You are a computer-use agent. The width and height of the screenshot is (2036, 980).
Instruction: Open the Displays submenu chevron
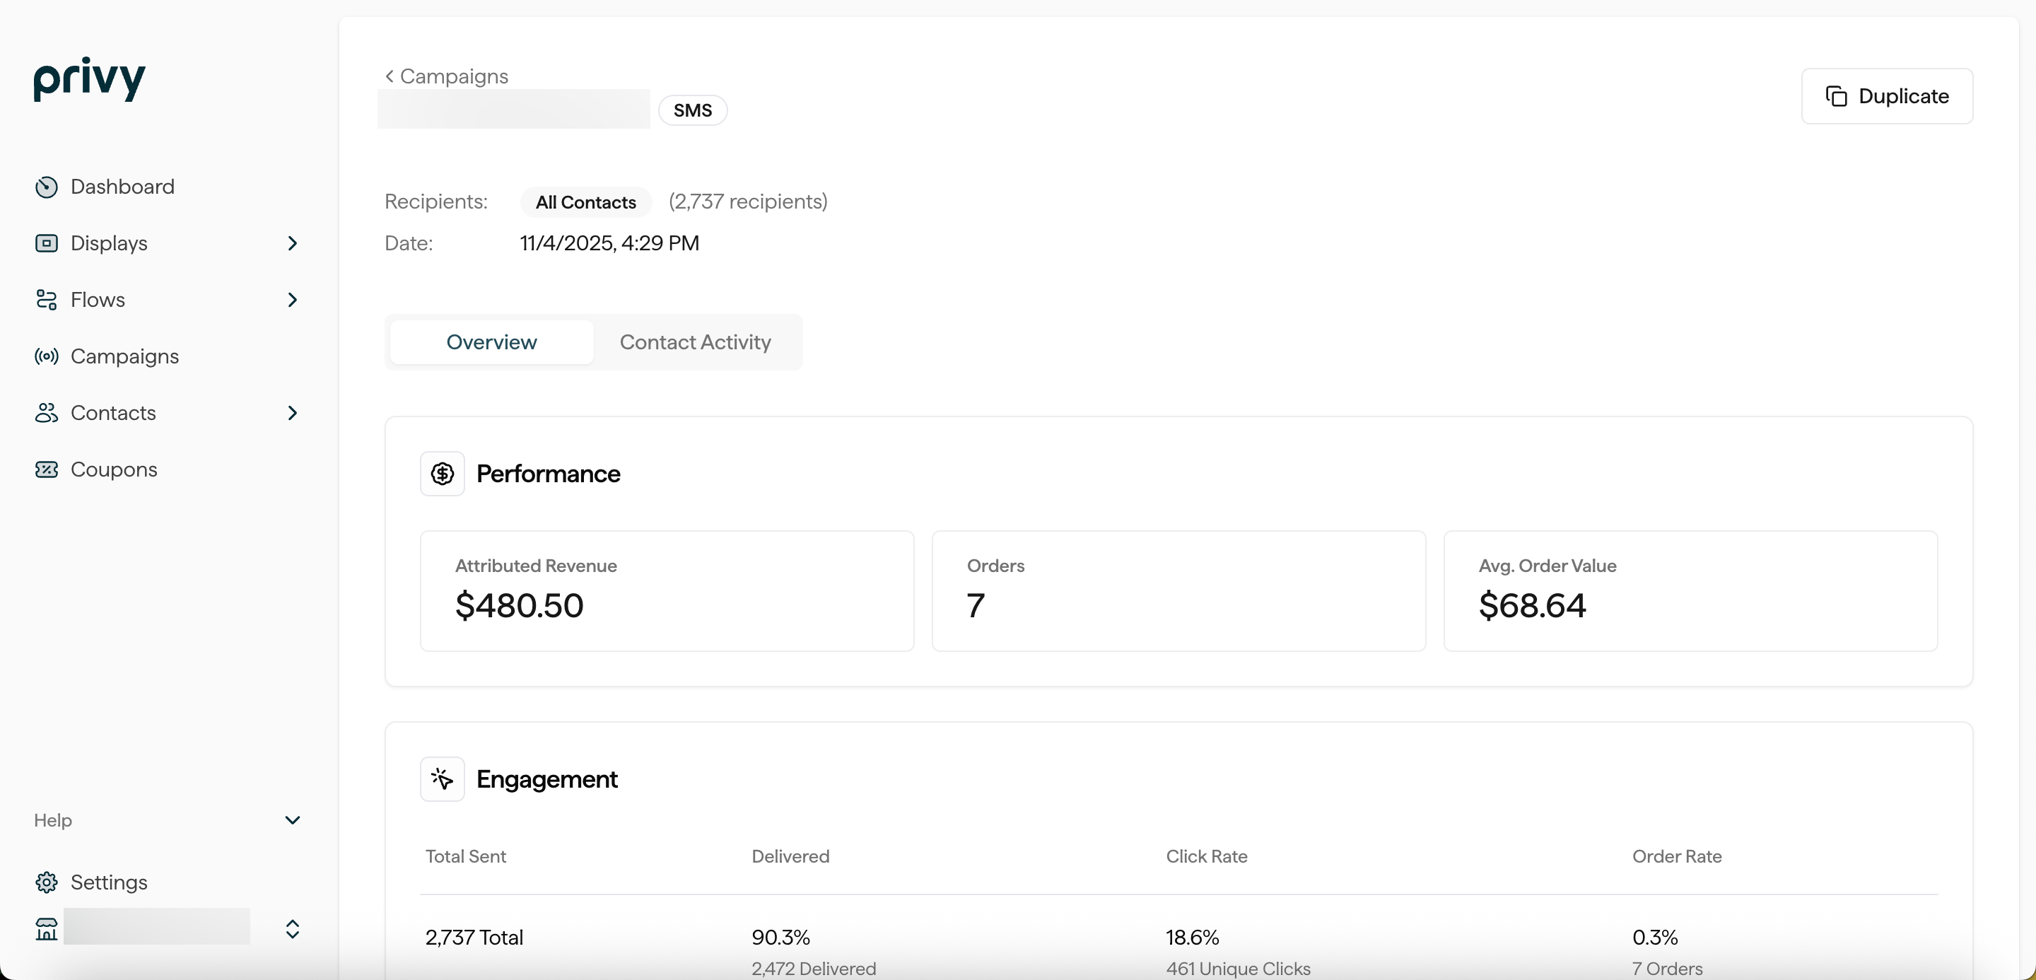click(293, 243)
